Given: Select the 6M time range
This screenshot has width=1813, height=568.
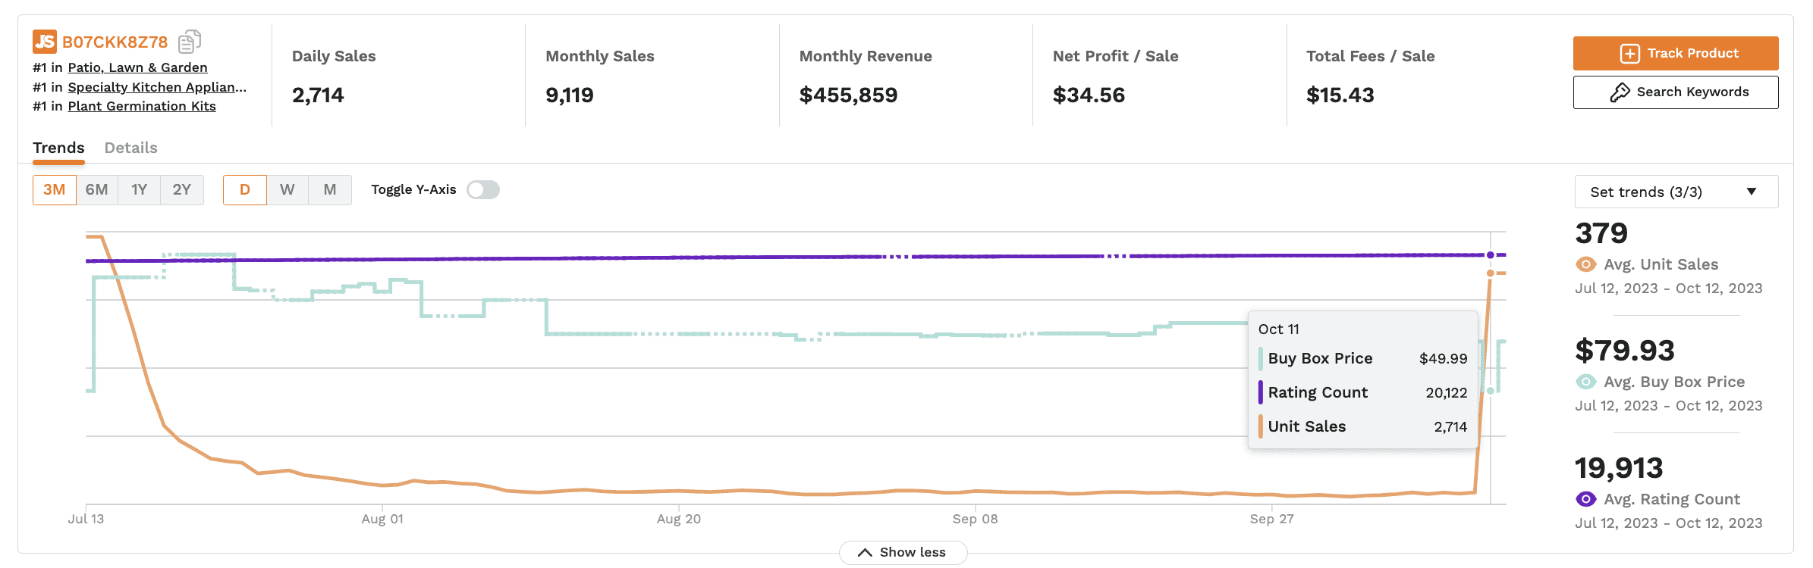Looking at the screenshot, I should [96, 190].
